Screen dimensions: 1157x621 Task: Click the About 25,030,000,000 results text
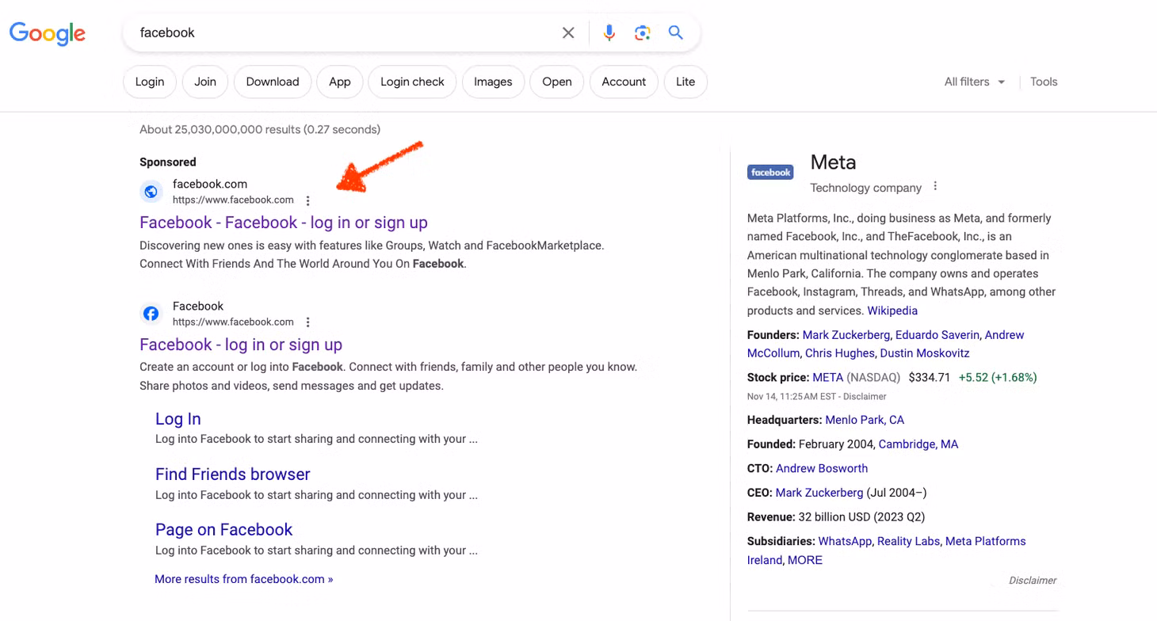(260, 129)
